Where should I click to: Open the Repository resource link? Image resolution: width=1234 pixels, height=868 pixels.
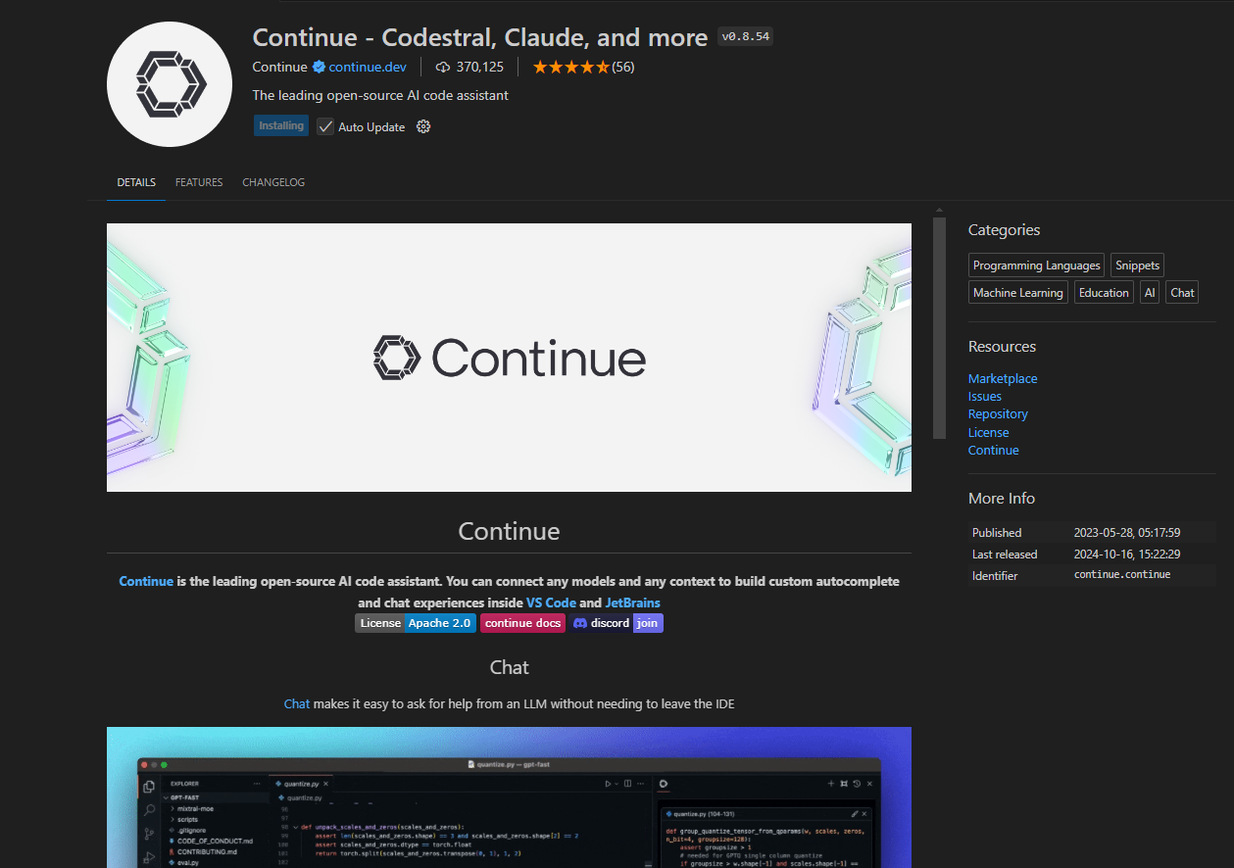(x=998, y=414)
